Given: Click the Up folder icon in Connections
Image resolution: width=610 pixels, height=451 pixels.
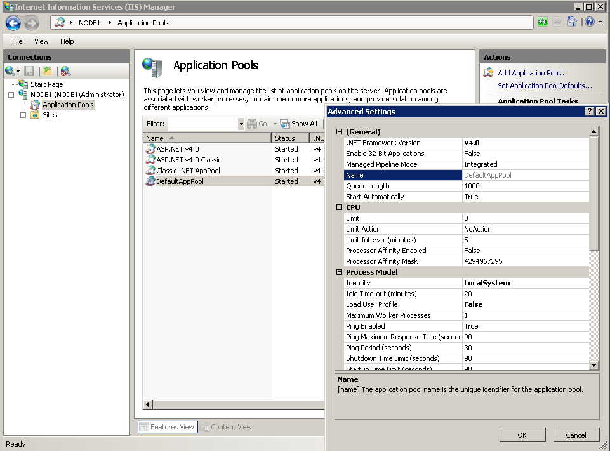Looking at the screenshot, I should [47, 71].
